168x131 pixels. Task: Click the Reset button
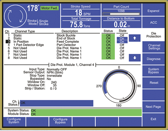coord(154,83)
